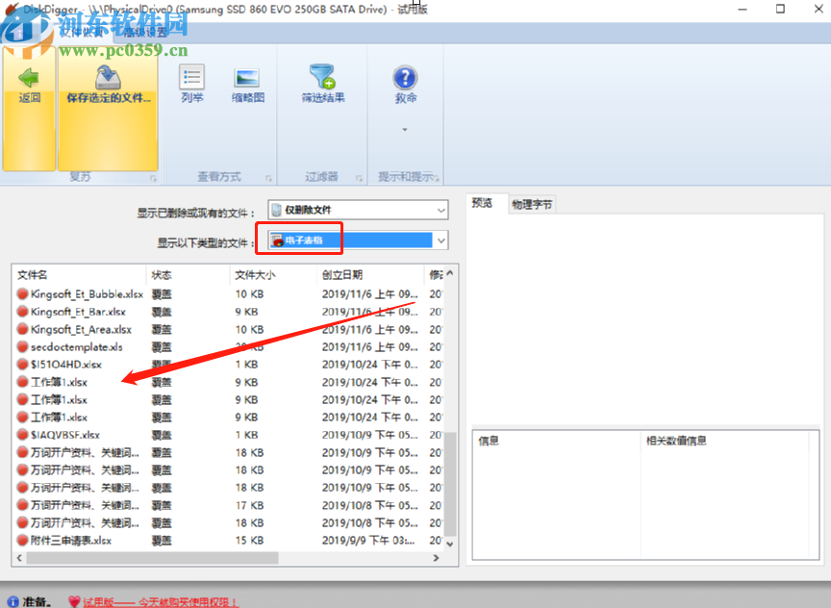Viewport: 831px width, 608px height.
Task: Click Save selected files (保存选定的文件) icon
Action: pos(108,77)
